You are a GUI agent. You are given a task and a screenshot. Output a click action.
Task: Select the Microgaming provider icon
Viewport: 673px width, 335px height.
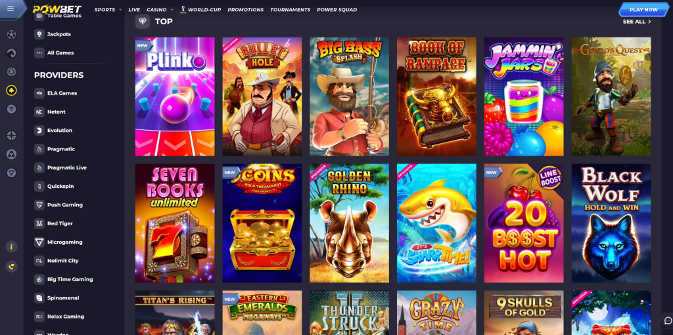(x=39, y=242)
